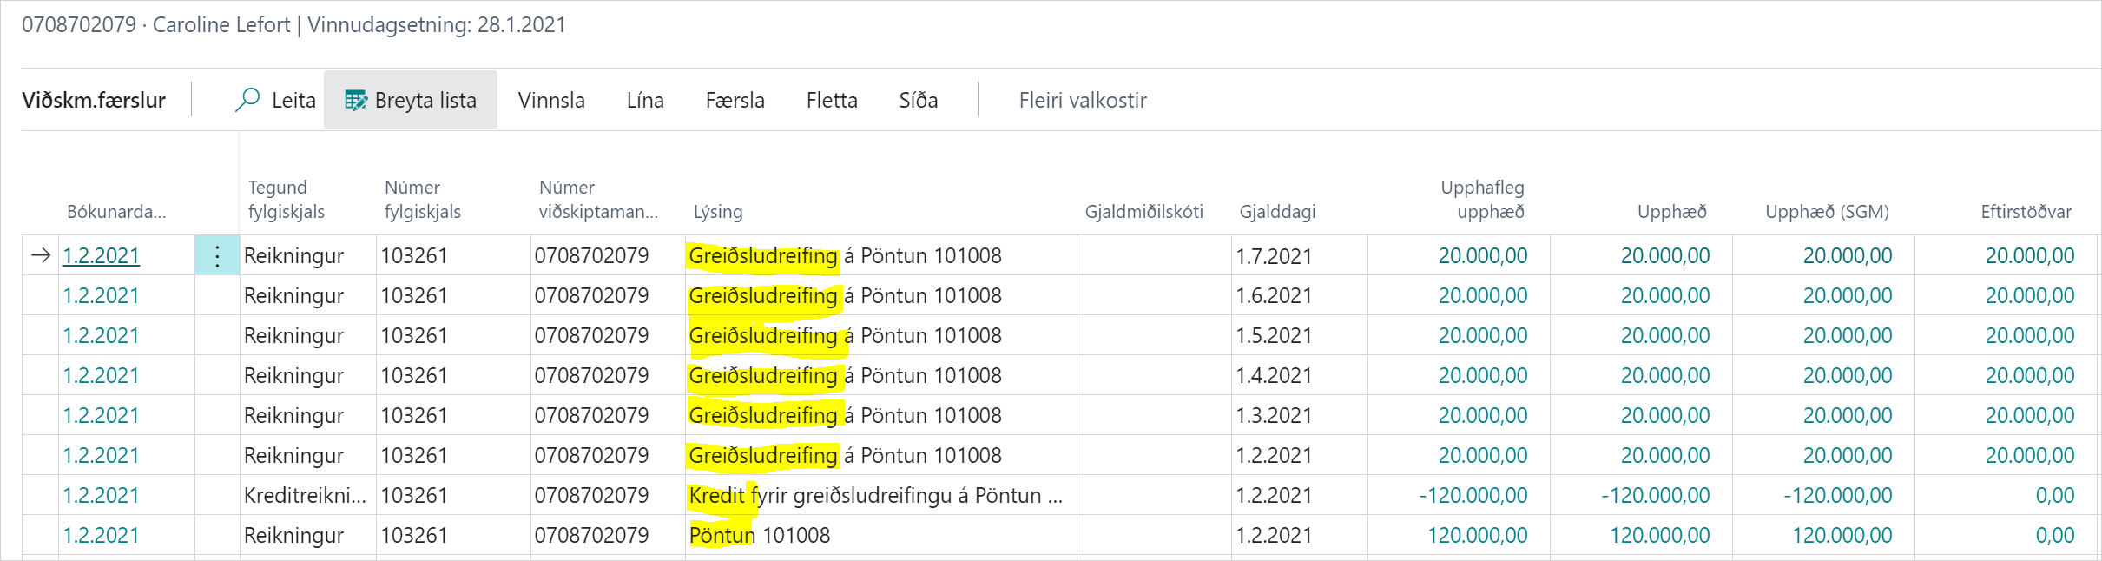2102x561 pixels.
Task: Expand the Fletta menu
Action: (832, 101)
